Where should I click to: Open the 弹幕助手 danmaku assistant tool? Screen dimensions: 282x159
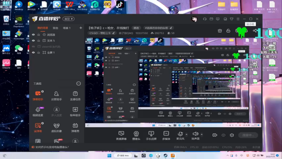(38, 96)
